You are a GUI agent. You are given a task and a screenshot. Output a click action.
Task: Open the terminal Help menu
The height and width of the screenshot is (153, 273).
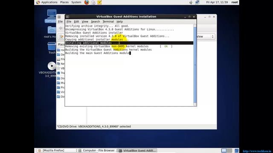pos(119,22)
